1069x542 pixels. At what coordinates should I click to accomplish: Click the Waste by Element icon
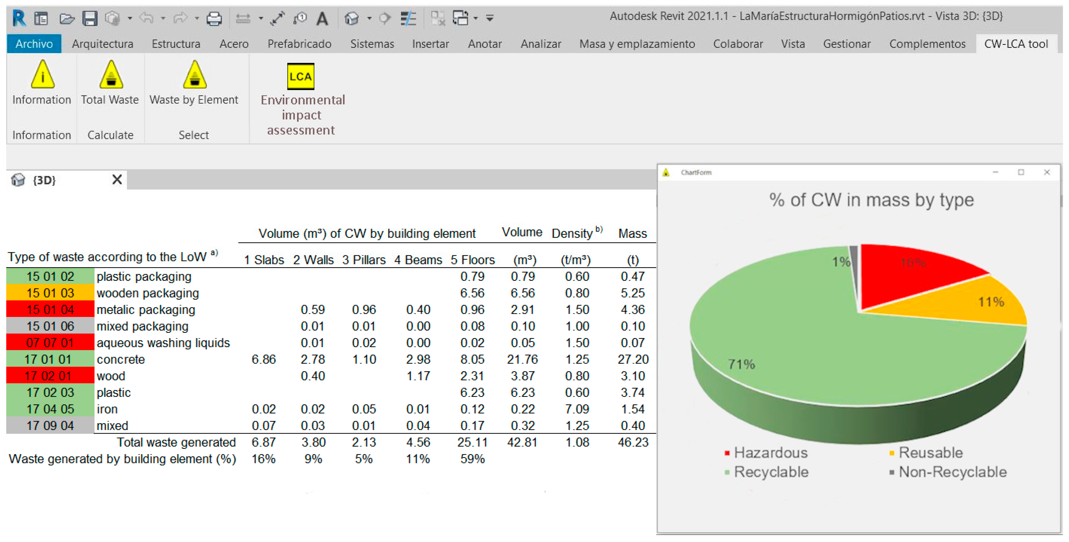(x=195, y=75)
